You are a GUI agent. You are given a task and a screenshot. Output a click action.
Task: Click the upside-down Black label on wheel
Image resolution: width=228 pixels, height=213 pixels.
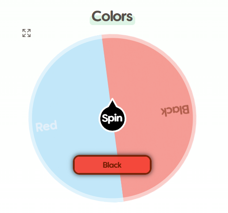click(x=175, y=110)
